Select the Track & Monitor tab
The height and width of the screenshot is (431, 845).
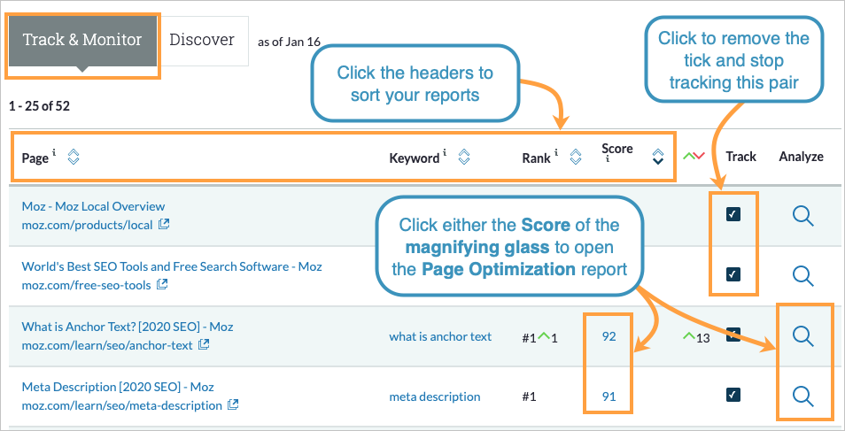coord(81,41)
